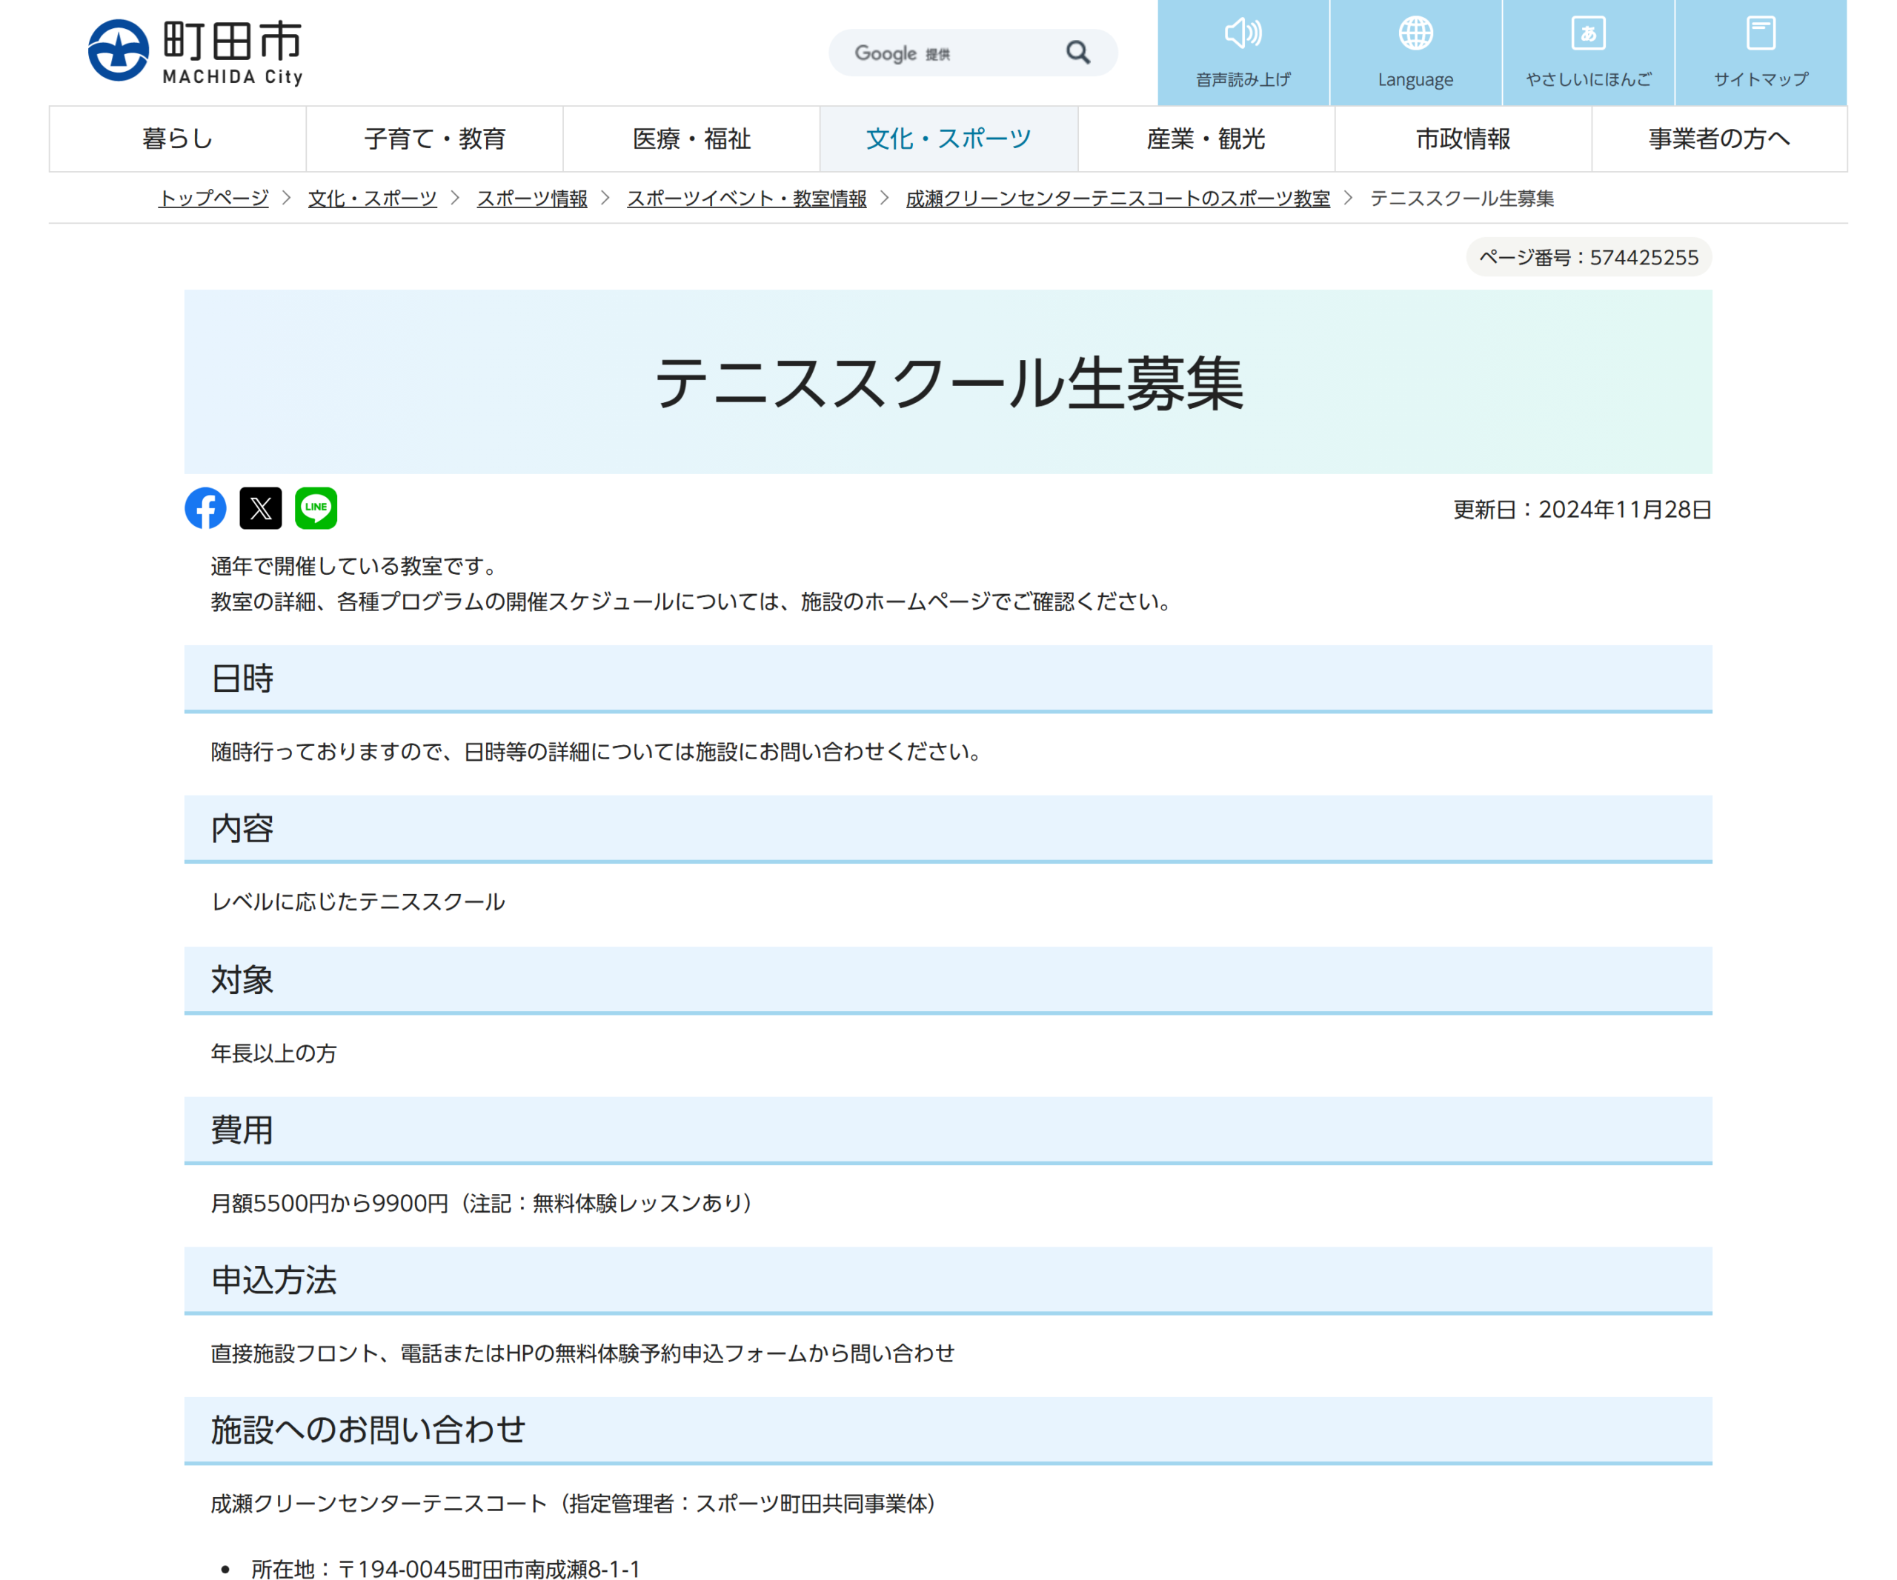Open the 産業・観光 menu
Viewport: 1897px width, 1580px height.
(x=1206, y=139)
